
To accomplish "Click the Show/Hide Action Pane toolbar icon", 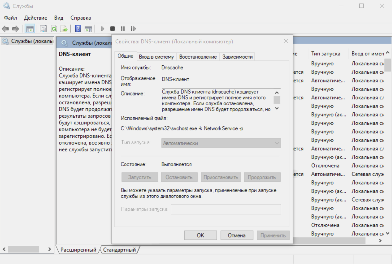I will pos(88,29).
